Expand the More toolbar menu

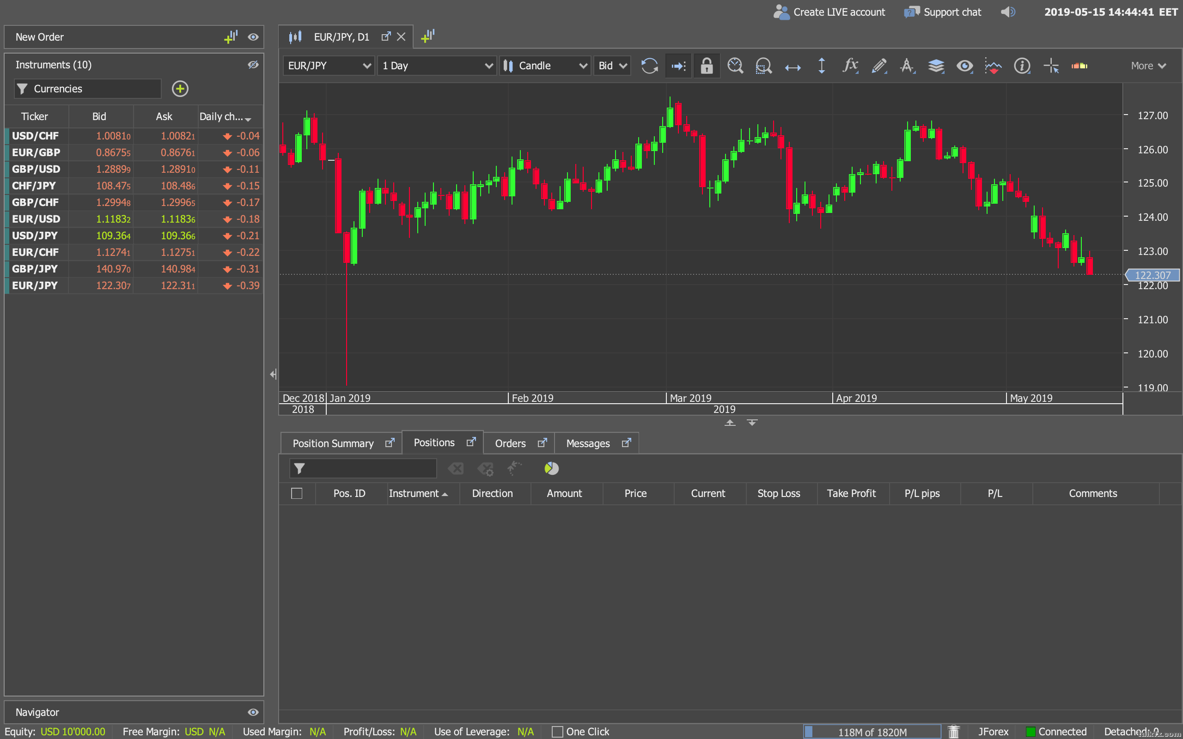(x=1148, y=66)
